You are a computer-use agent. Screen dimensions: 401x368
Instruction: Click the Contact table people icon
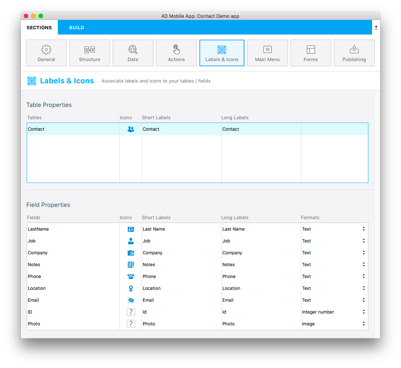point(131,129)
